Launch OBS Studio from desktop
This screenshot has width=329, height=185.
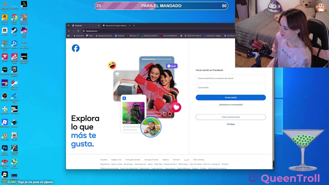5,97
